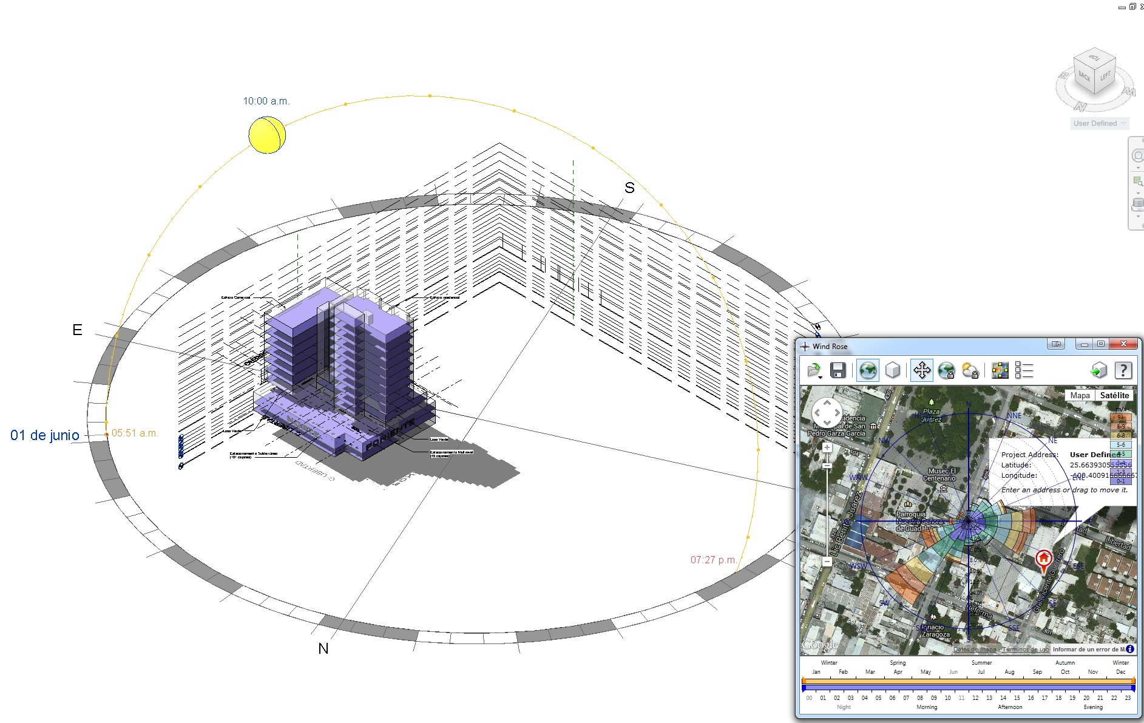Click the hour 12 label on timeline
The width and height of the screenshot is (1144, 723).
(975, 698)
